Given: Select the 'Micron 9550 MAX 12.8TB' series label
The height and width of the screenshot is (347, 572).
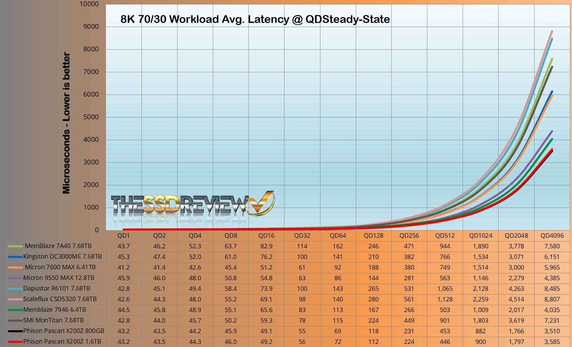Looking at the screenshot, I should point(59,278).
